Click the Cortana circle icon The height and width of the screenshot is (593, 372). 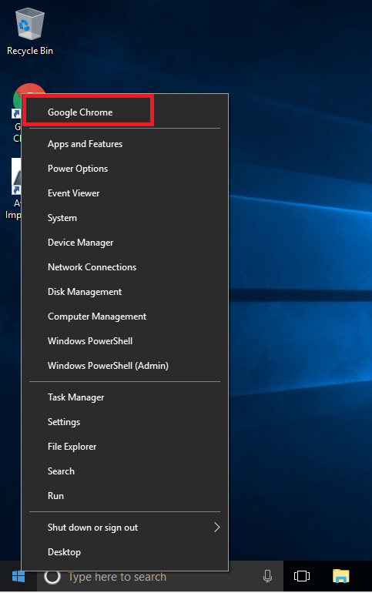click(52, 577)
